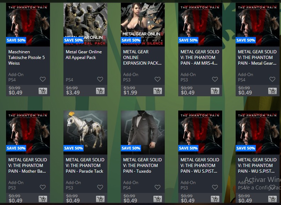Add Phantom Pain Mother Base add-on to cart
281x205 pixels.
click(x=43, y=199)
